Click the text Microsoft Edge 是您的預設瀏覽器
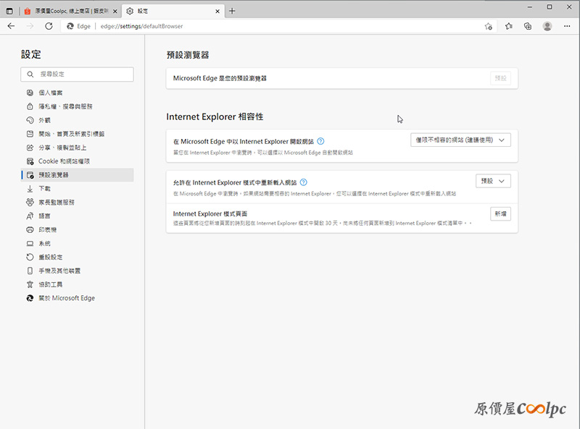Image resolution: width=580 pixels, height=429 pixels. pos(220,78)
